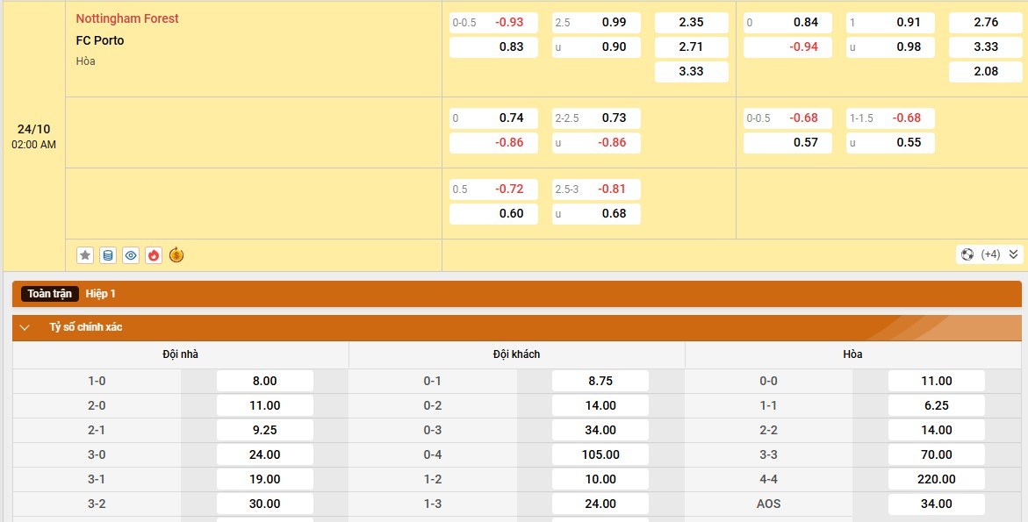Collapse the Tỷ số chính xác section

click(x=25, y=327)
